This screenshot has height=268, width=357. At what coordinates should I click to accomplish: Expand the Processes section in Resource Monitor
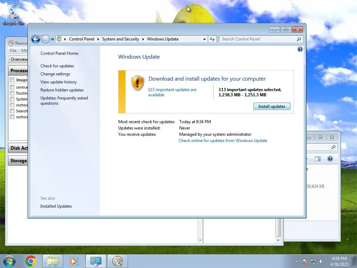(x=18, y=70)
